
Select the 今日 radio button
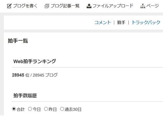pos(30,109)
